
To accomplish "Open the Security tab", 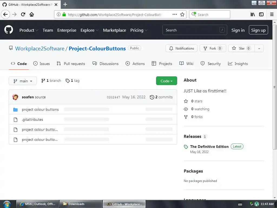I will (x=211, y=64).
